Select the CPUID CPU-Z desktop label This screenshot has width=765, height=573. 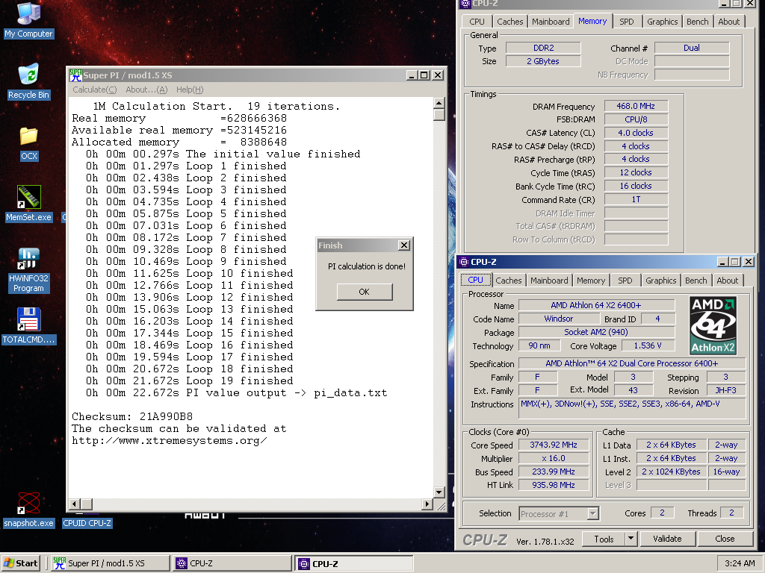87,523
